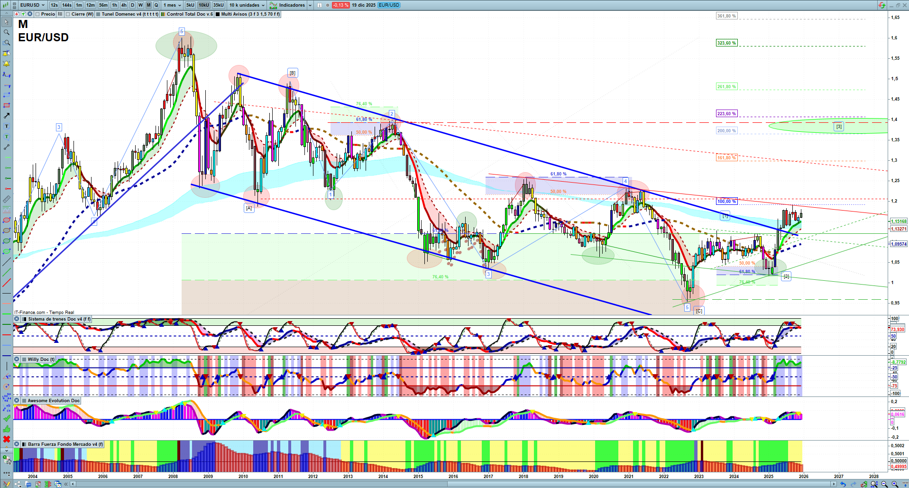This screenshot has width=909, height=488.
Task: Activate the area zoom tool
Action: tap(6, 43)
